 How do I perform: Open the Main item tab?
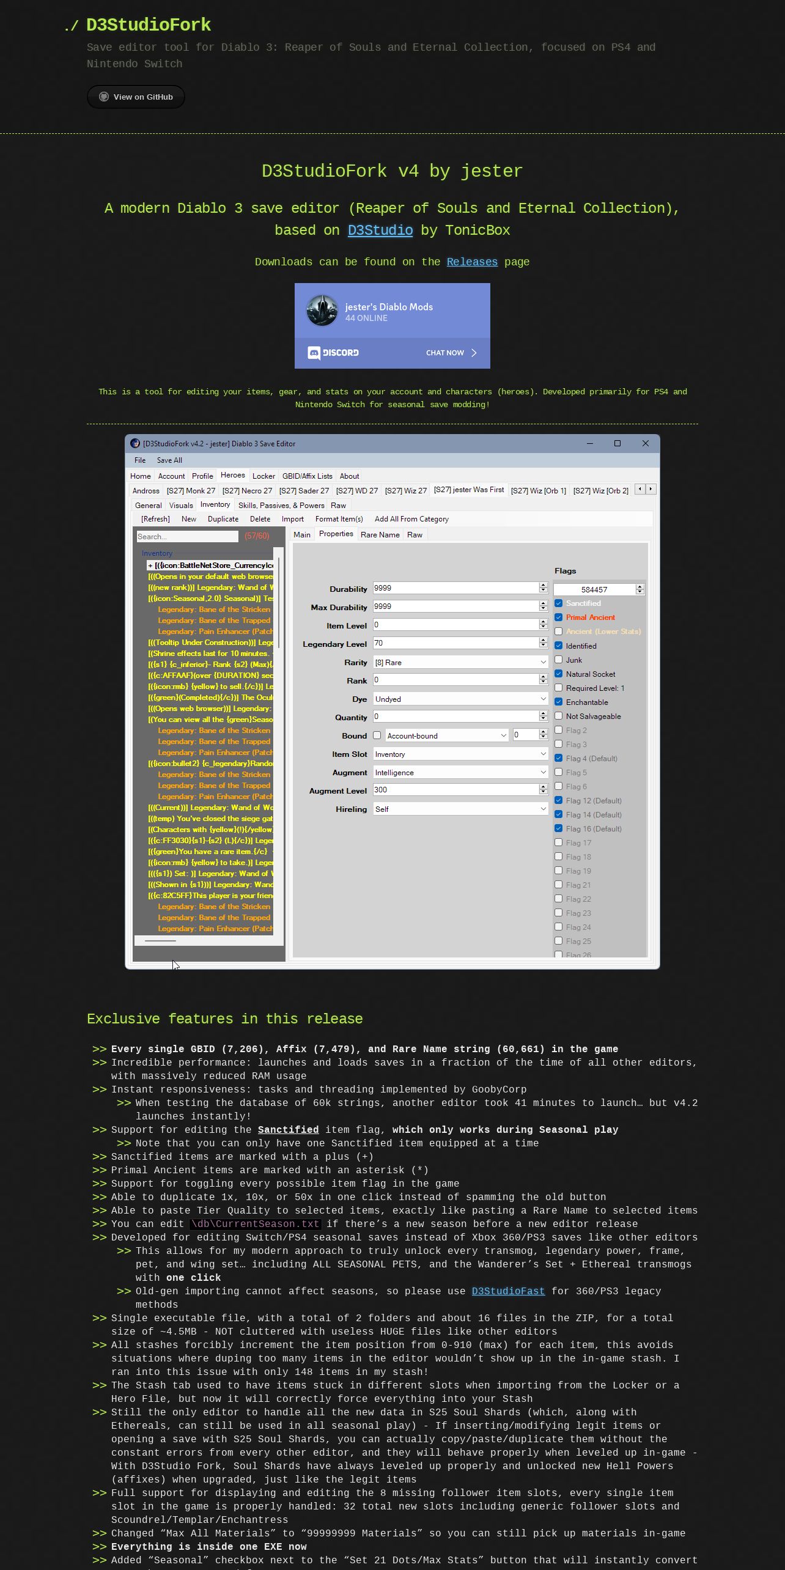point(301,535)
